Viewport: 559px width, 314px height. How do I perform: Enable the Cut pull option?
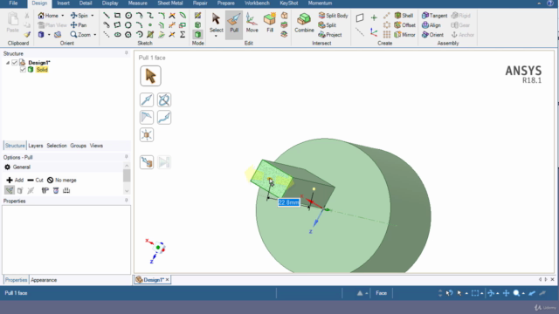[35, 181]
